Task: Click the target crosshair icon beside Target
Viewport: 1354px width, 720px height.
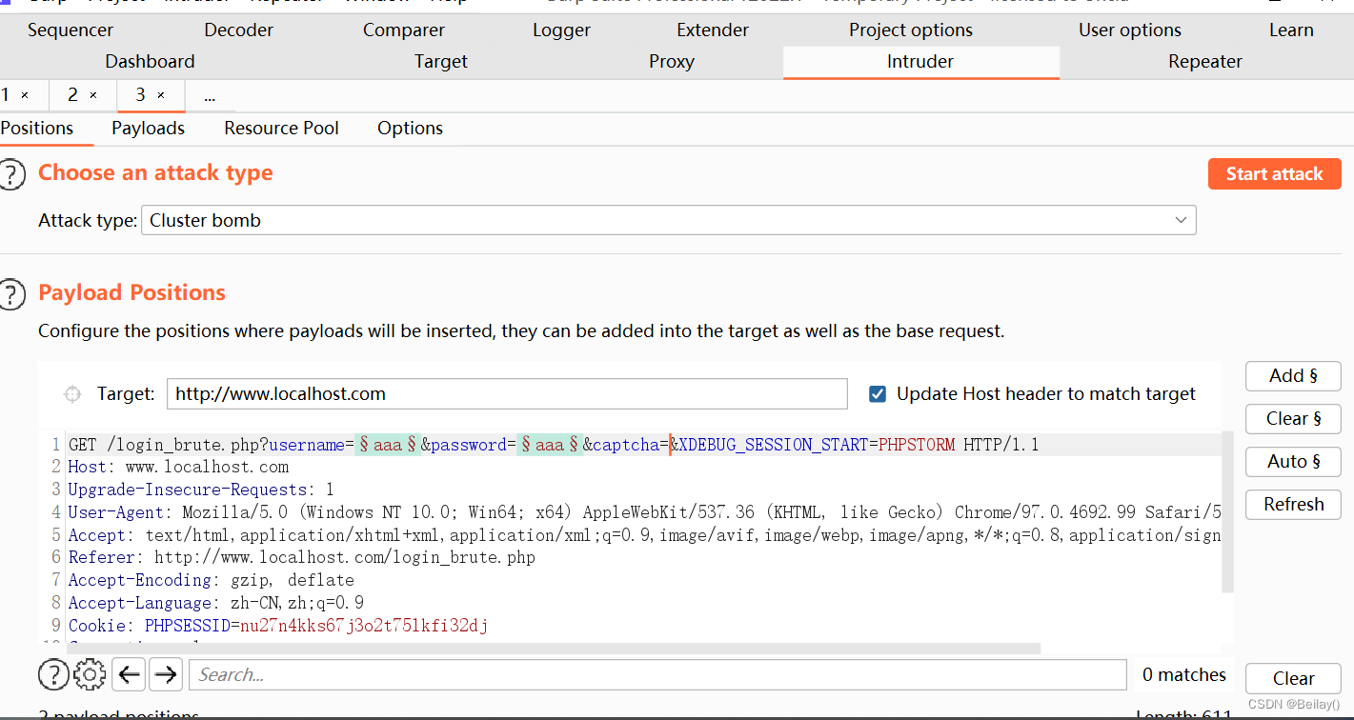Action: (71, 393)
